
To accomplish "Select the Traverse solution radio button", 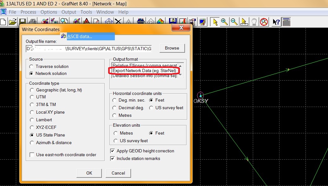I will (31, 66).
